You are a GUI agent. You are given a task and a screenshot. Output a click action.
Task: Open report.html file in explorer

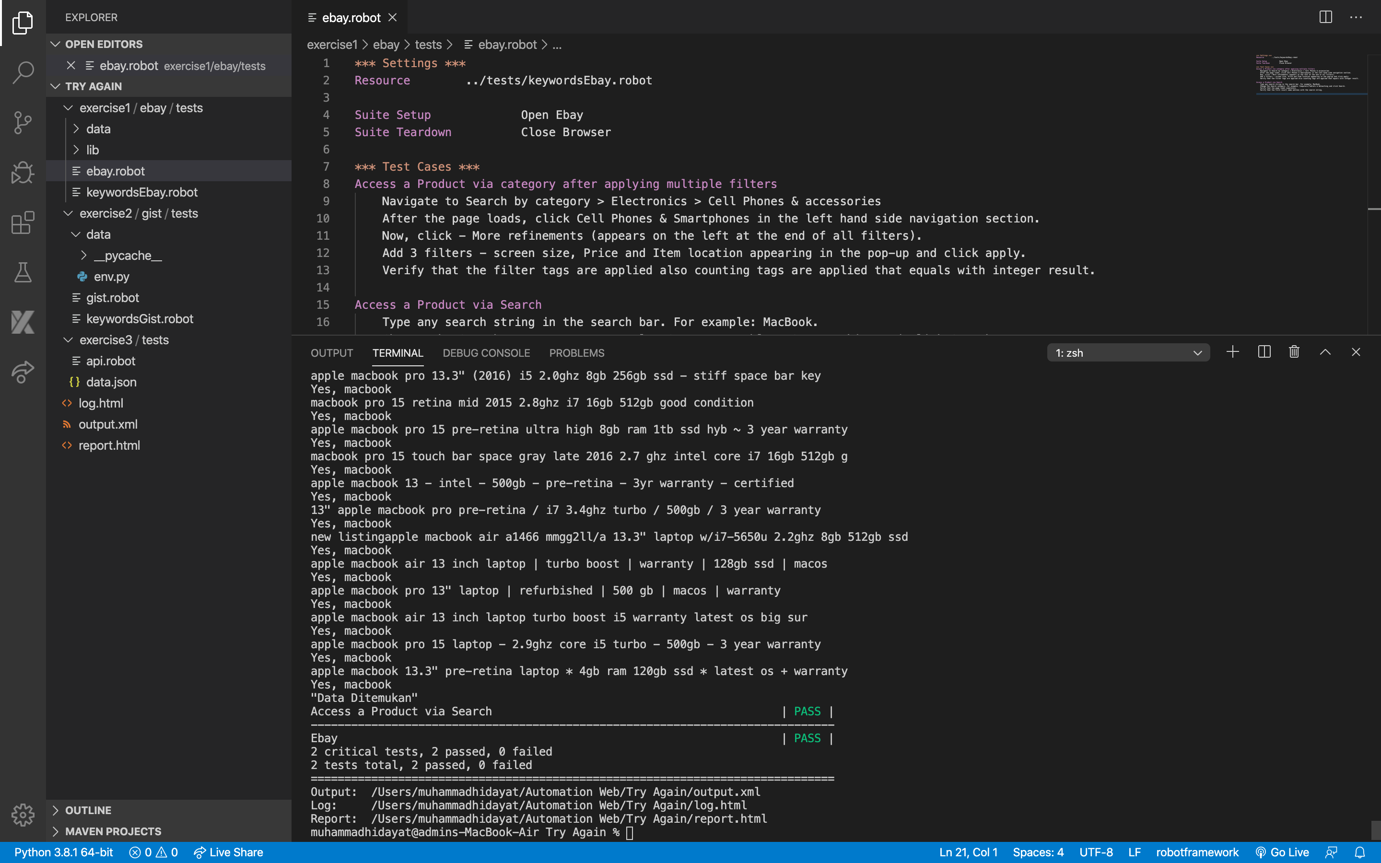(x=169, y=446)
